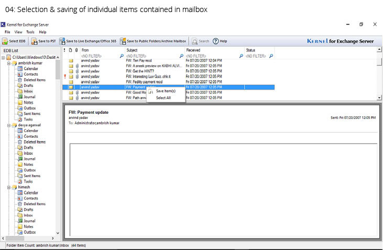Collapse the ambrish kumar mailbox node

coord(9,63)
